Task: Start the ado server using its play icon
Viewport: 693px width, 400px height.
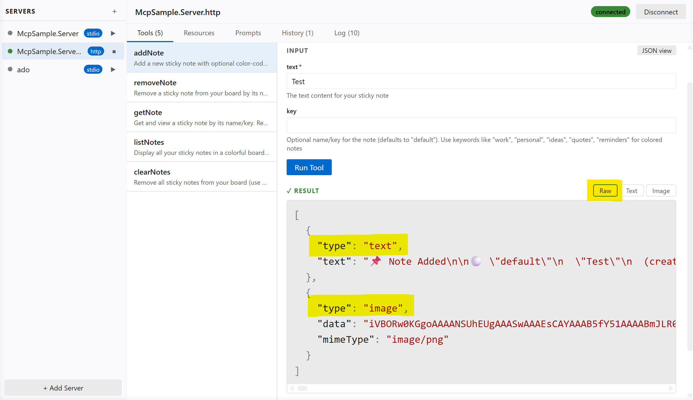Action: click(x=113, y=69)
